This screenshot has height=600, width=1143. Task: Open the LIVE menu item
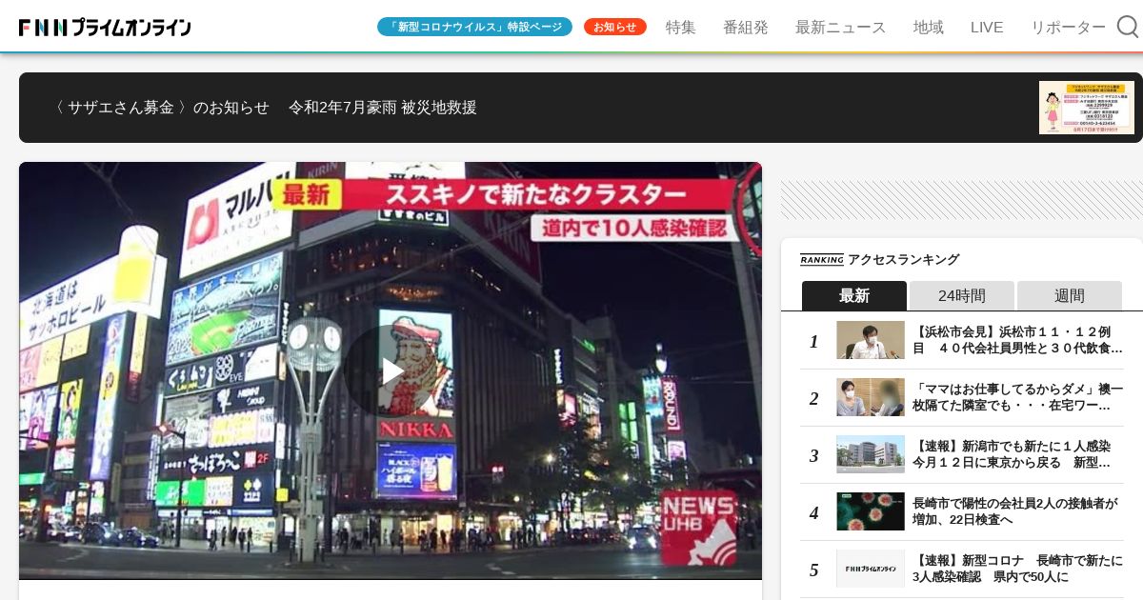pyautogui.click(x=987, y=27)
